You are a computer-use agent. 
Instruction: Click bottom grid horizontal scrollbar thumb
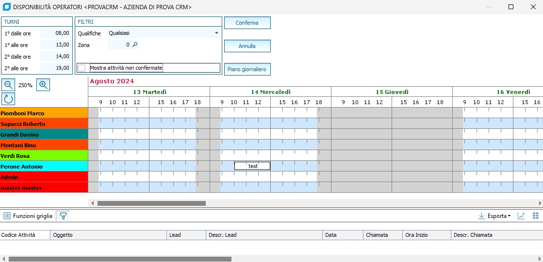coord(120,259)
